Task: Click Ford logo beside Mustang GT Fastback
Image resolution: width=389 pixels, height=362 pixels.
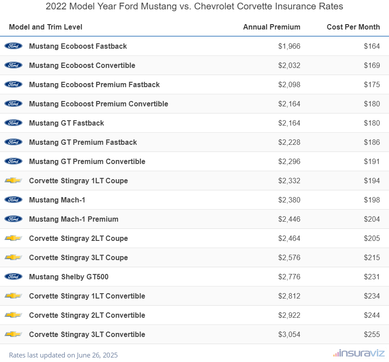Action: 13,123
